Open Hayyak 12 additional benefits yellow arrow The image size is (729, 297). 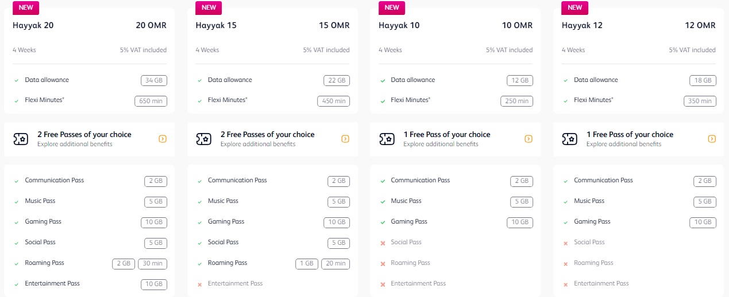point(712,139)
